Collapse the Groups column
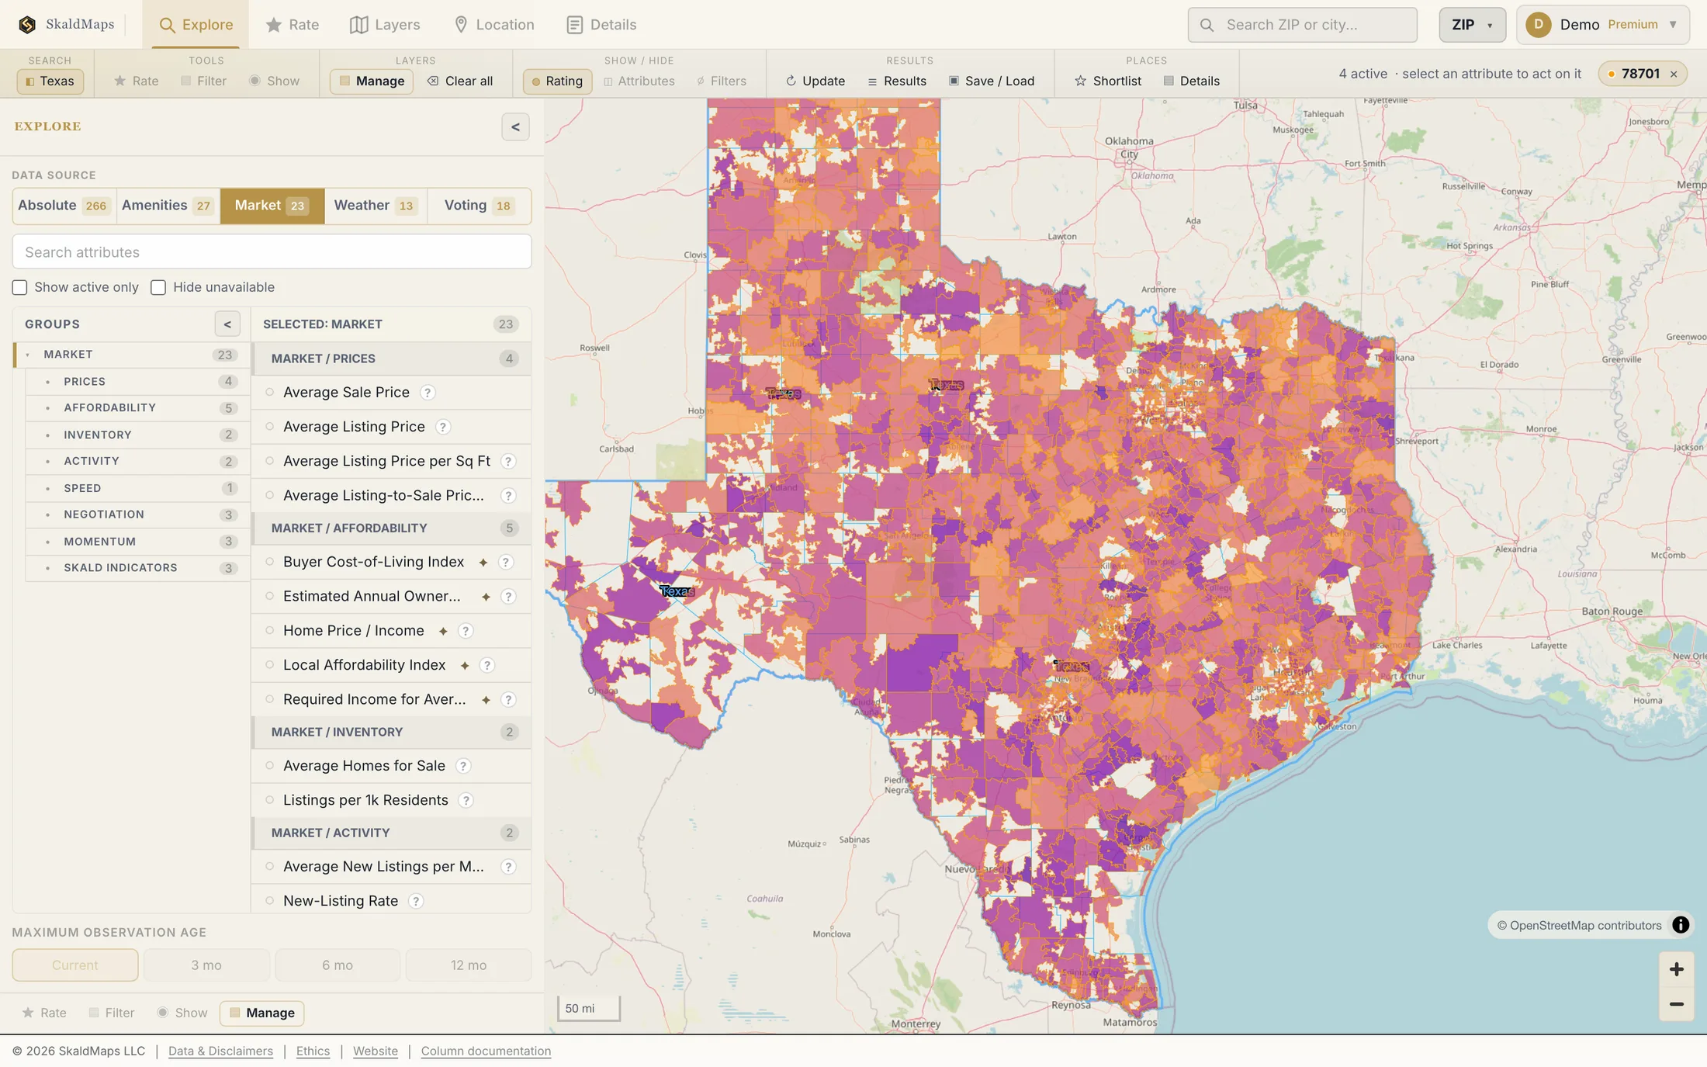 227,324
